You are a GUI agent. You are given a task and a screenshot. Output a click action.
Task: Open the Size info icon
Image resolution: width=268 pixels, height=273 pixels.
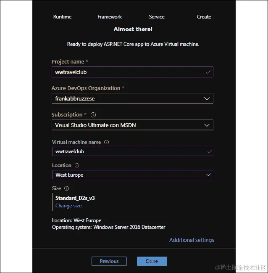click(x=66, y=188)
